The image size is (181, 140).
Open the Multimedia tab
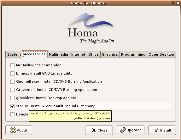58,54
